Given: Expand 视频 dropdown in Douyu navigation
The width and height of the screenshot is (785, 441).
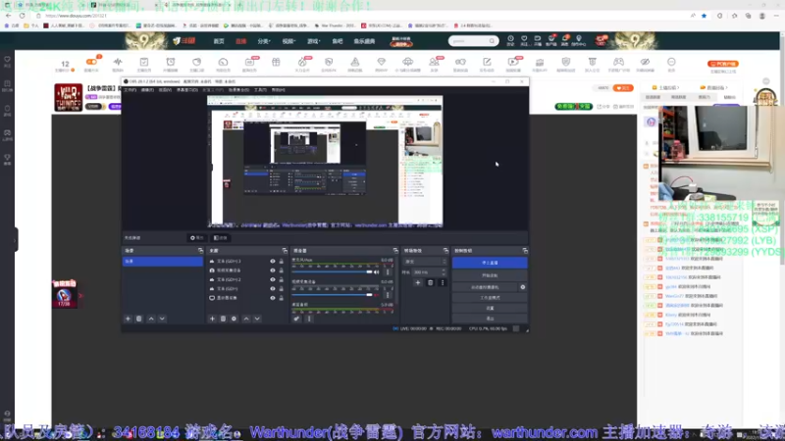Looking at the screenshot, I should tap(288, 41).
